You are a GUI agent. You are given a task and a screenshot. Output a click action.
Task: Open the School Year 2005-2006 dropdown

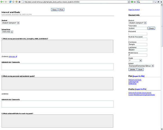pyautogui.click(x=12, y=32)
